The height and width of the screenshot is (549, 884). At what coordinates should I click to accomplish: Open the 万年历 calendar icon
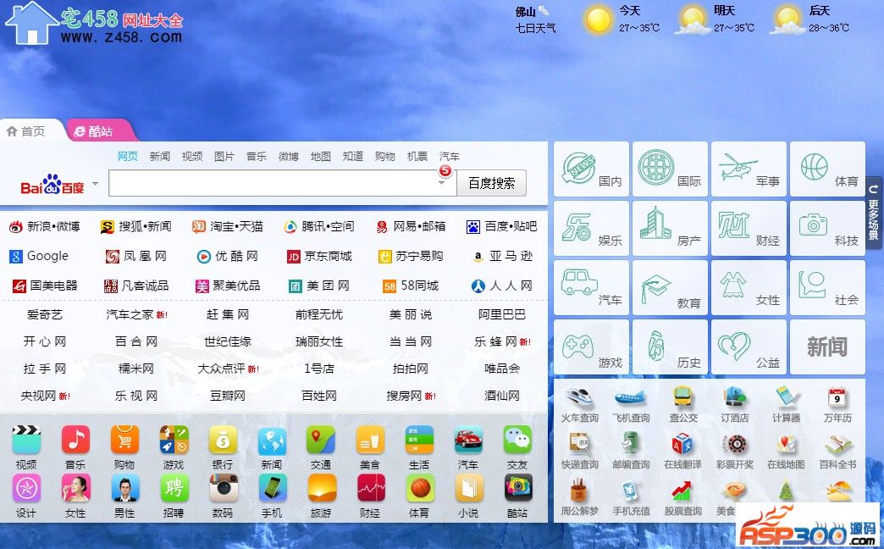pos(837,399)
